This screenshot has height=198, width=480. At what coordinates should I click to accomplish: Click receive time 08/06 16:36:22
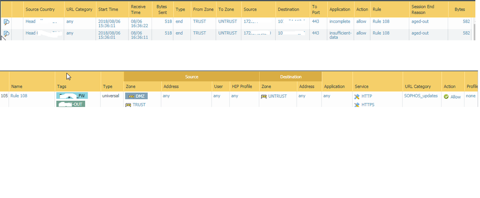coord(139,23)
